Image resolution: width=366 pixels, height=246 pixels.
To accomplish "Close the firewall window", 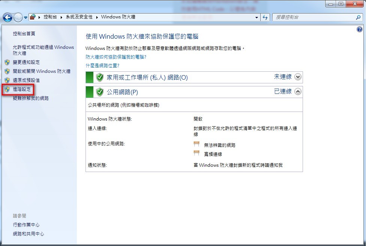I will coord(355,4).
